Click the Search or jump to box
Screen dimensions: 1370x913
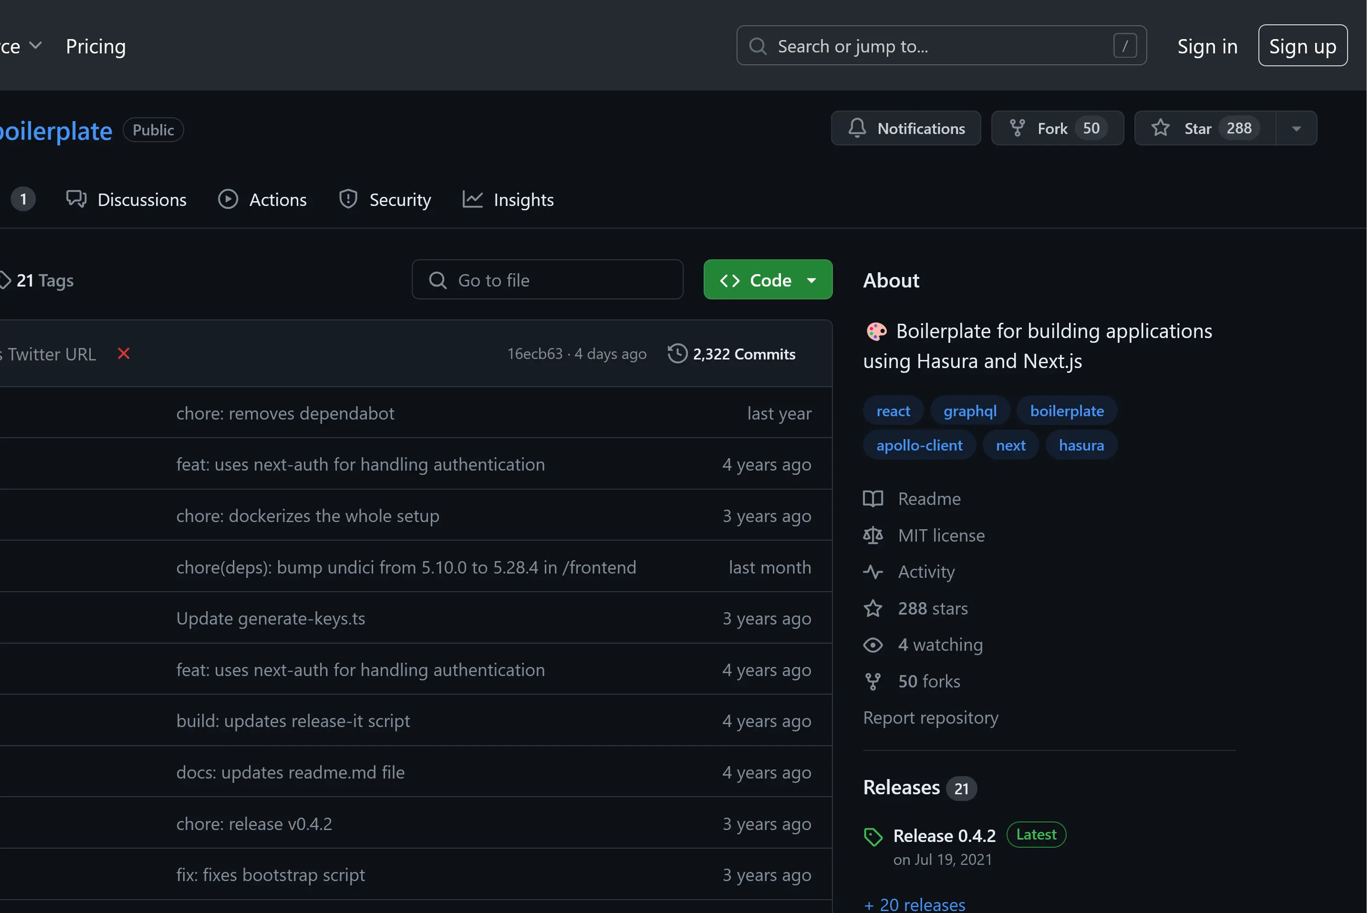[940, 46]
